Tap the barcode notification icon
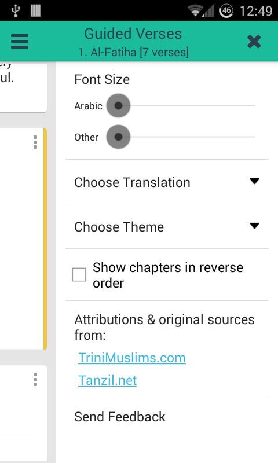The image size is (278, 463). click(35, 10)
